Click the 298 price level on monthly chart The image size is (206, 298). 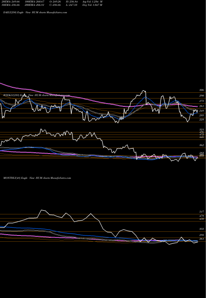tap(201, 235)
